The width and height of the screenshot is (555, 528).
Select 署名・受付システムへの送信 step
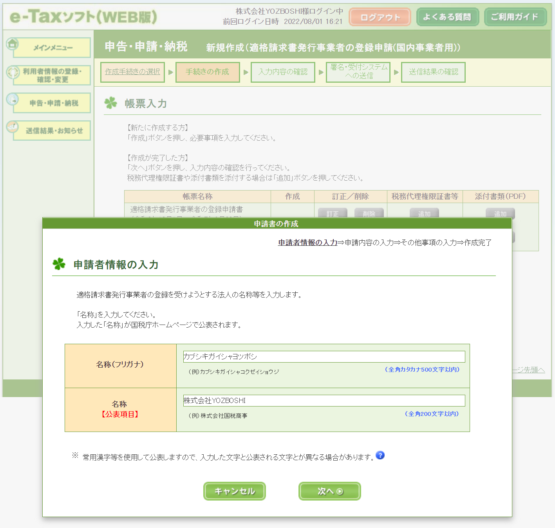(x=358, y=72)
